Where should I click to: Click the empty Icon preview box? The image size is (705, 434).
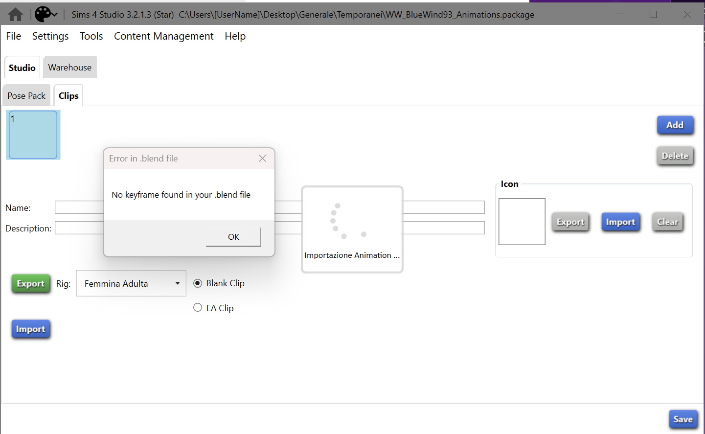point(522,222)
